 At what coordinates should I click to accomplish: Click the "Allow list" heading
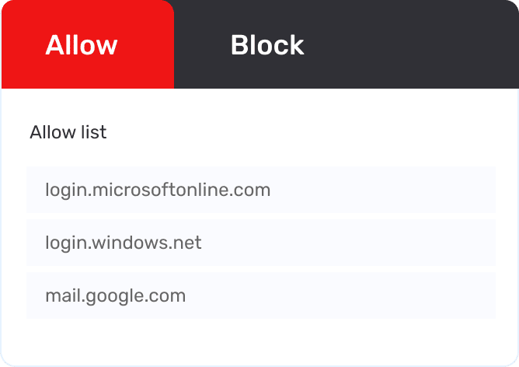tap(68, 132)
